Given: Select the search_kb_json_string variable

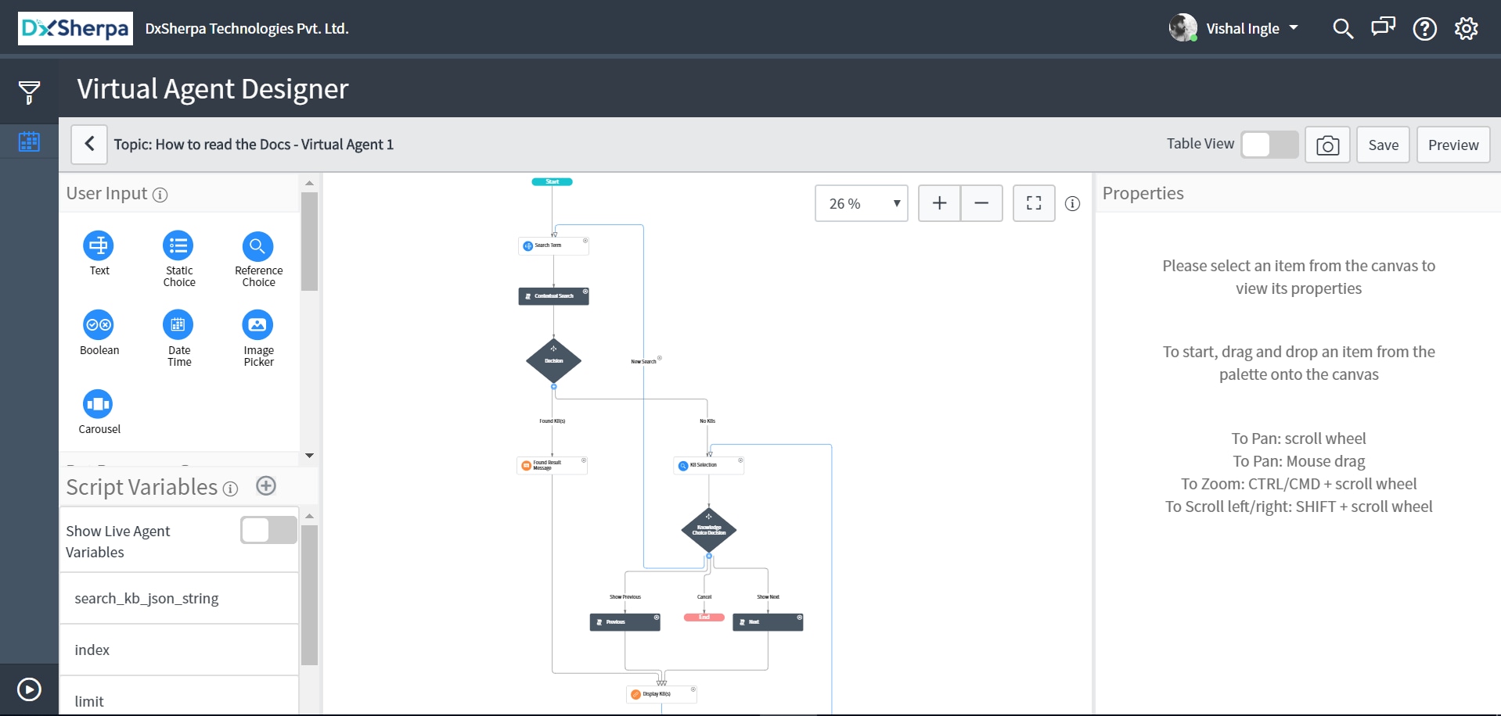Looking at the screenshot, I should pyautogui.click(x=146, y=598).
